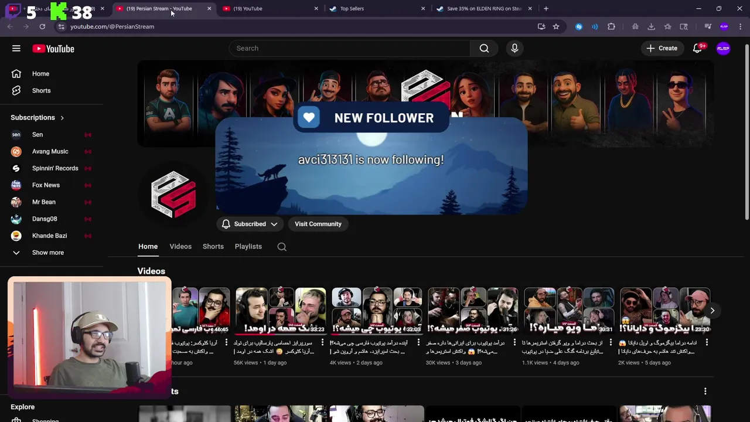Open the media controls music-note icon
The width and height of the screenshot is (750, 422).
click(x=708, y=26)
